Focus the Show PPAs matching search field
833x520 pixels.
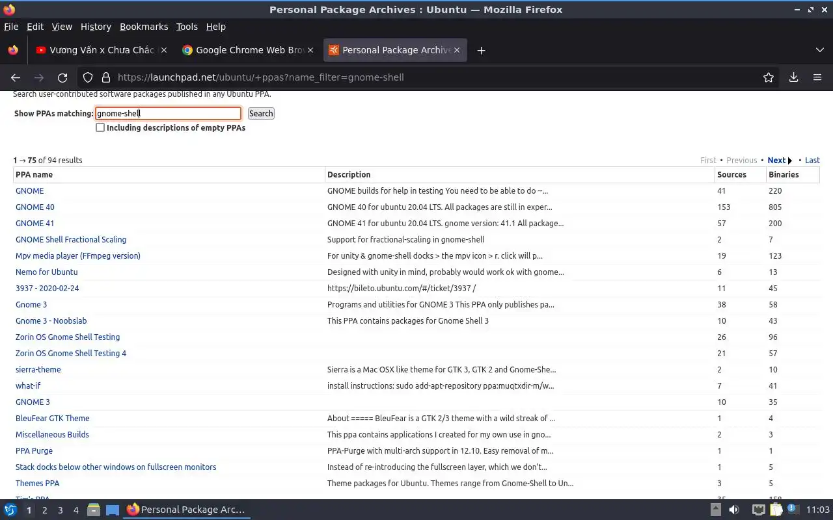click(168, 113)
